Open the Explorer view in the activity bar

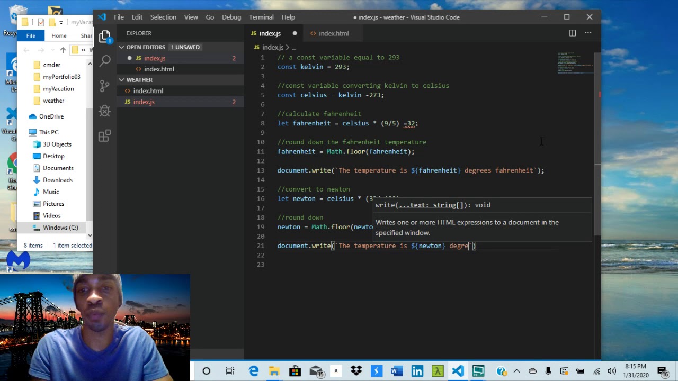(x=104, y=37)
